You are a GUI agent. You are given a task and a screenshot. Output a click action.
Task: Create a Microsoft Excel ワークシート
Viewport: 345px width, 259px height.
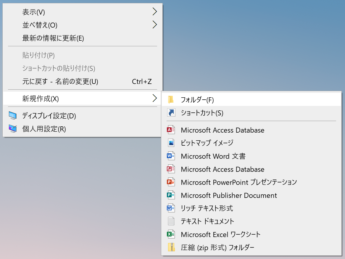(251, 234)
